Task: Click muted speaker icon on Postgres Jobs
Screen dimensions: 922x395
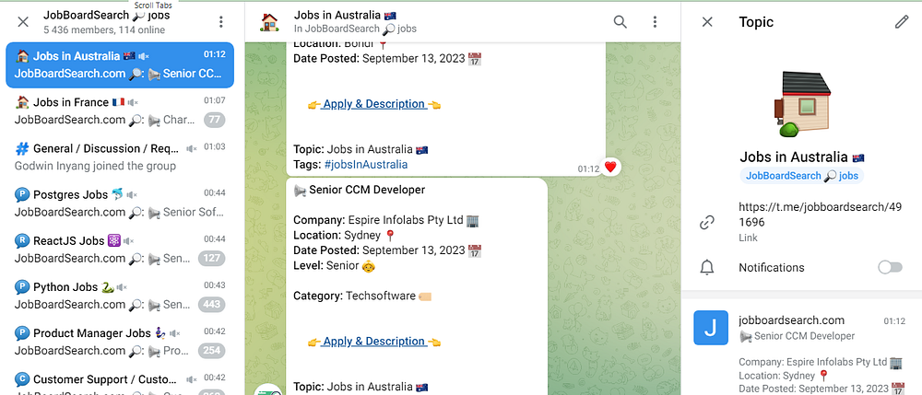Action: point(132,195)
